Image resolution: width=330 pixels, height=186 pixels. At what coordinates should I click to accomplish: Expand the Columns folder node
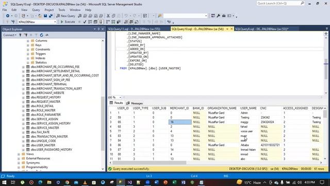pos(28,41)
